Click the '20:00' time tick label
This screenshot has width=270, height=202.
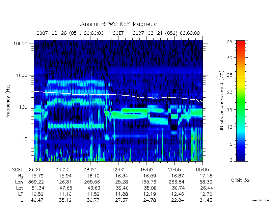click(174, 170)
